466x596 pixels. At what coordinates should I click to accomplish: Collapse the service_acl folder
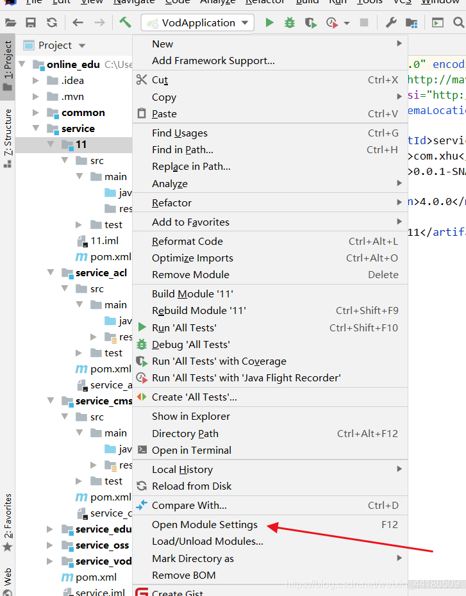(50, 272)
